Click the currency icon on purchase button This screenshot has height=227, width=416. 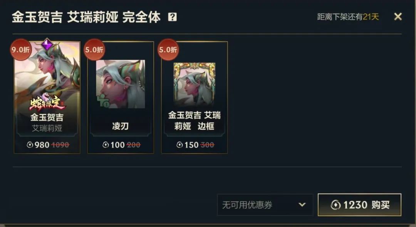click(336, 205)
